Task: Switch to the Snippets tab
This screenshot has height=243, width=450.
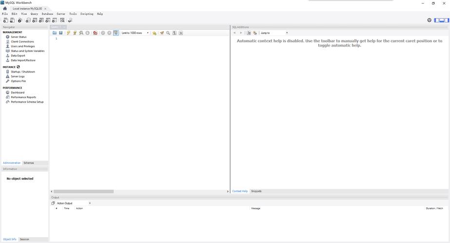Action: [x=256, y=191]
